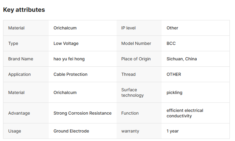Screen dimensions: 235x141
Task: Select the BCC model number value
Action: pyautogui.click(x=171, y=43)
